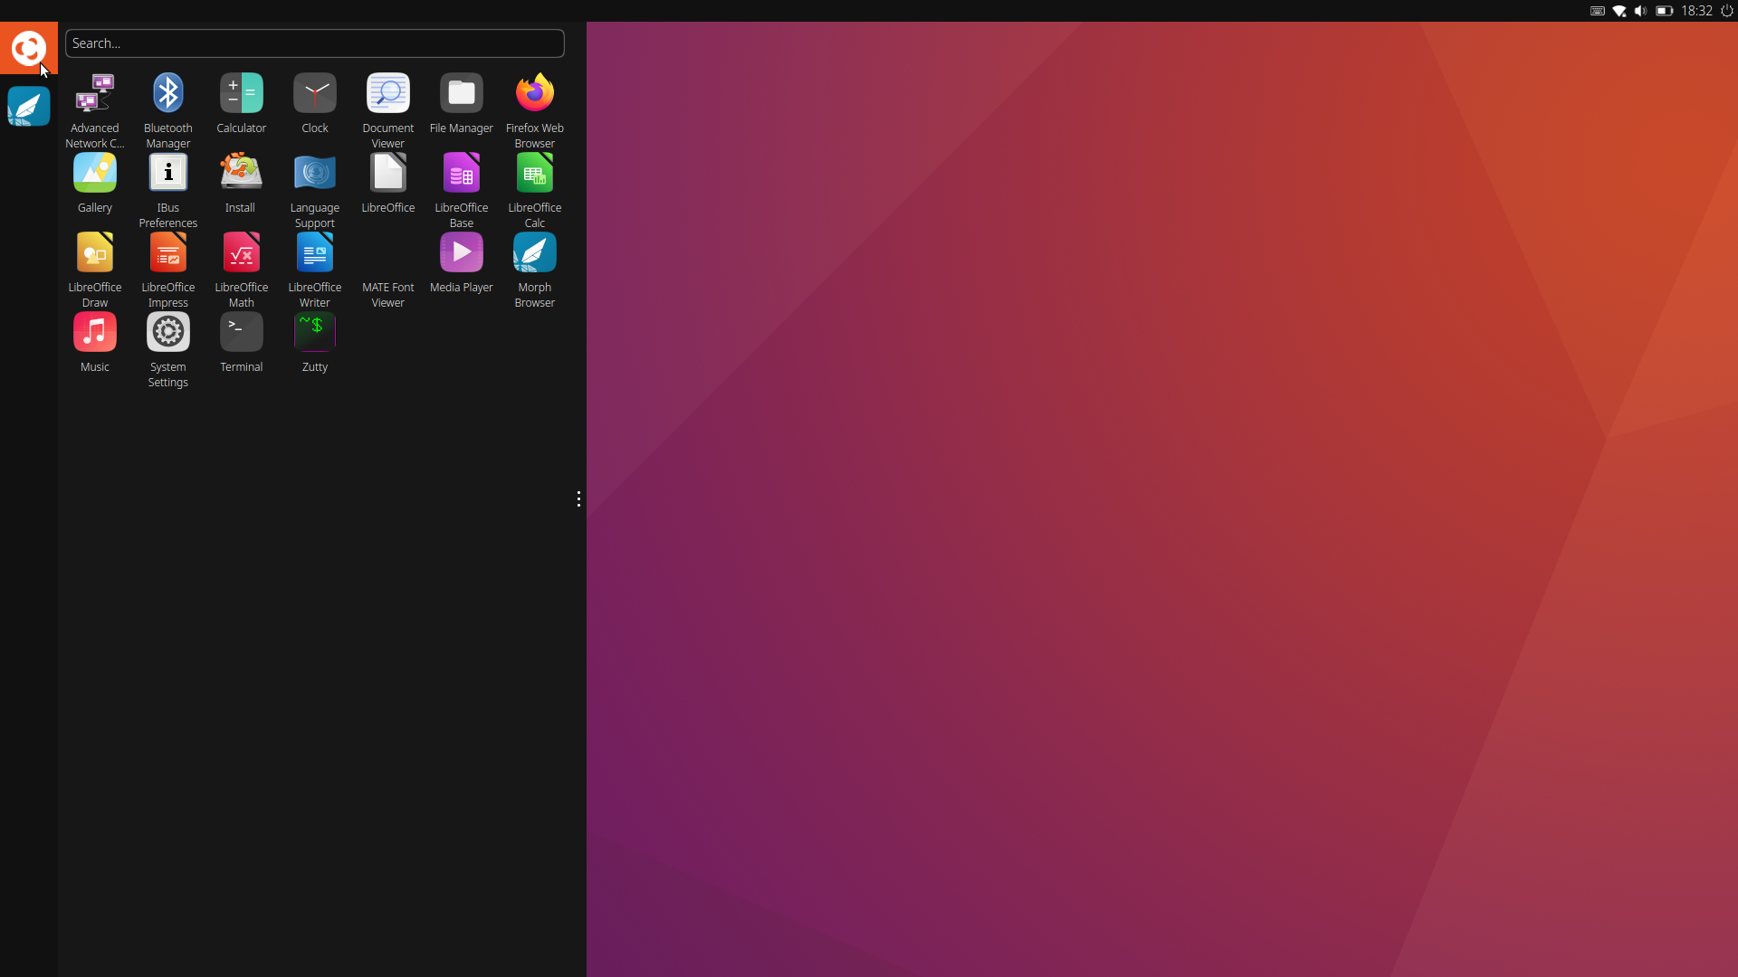Launch the Terminal app
Image resolution: width=1738 pixels, height=977 pixels.
pos(242,342)
